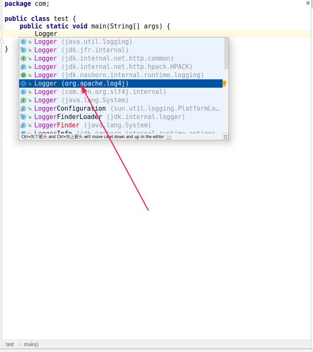Select Logger from java.util.logging

121,42
